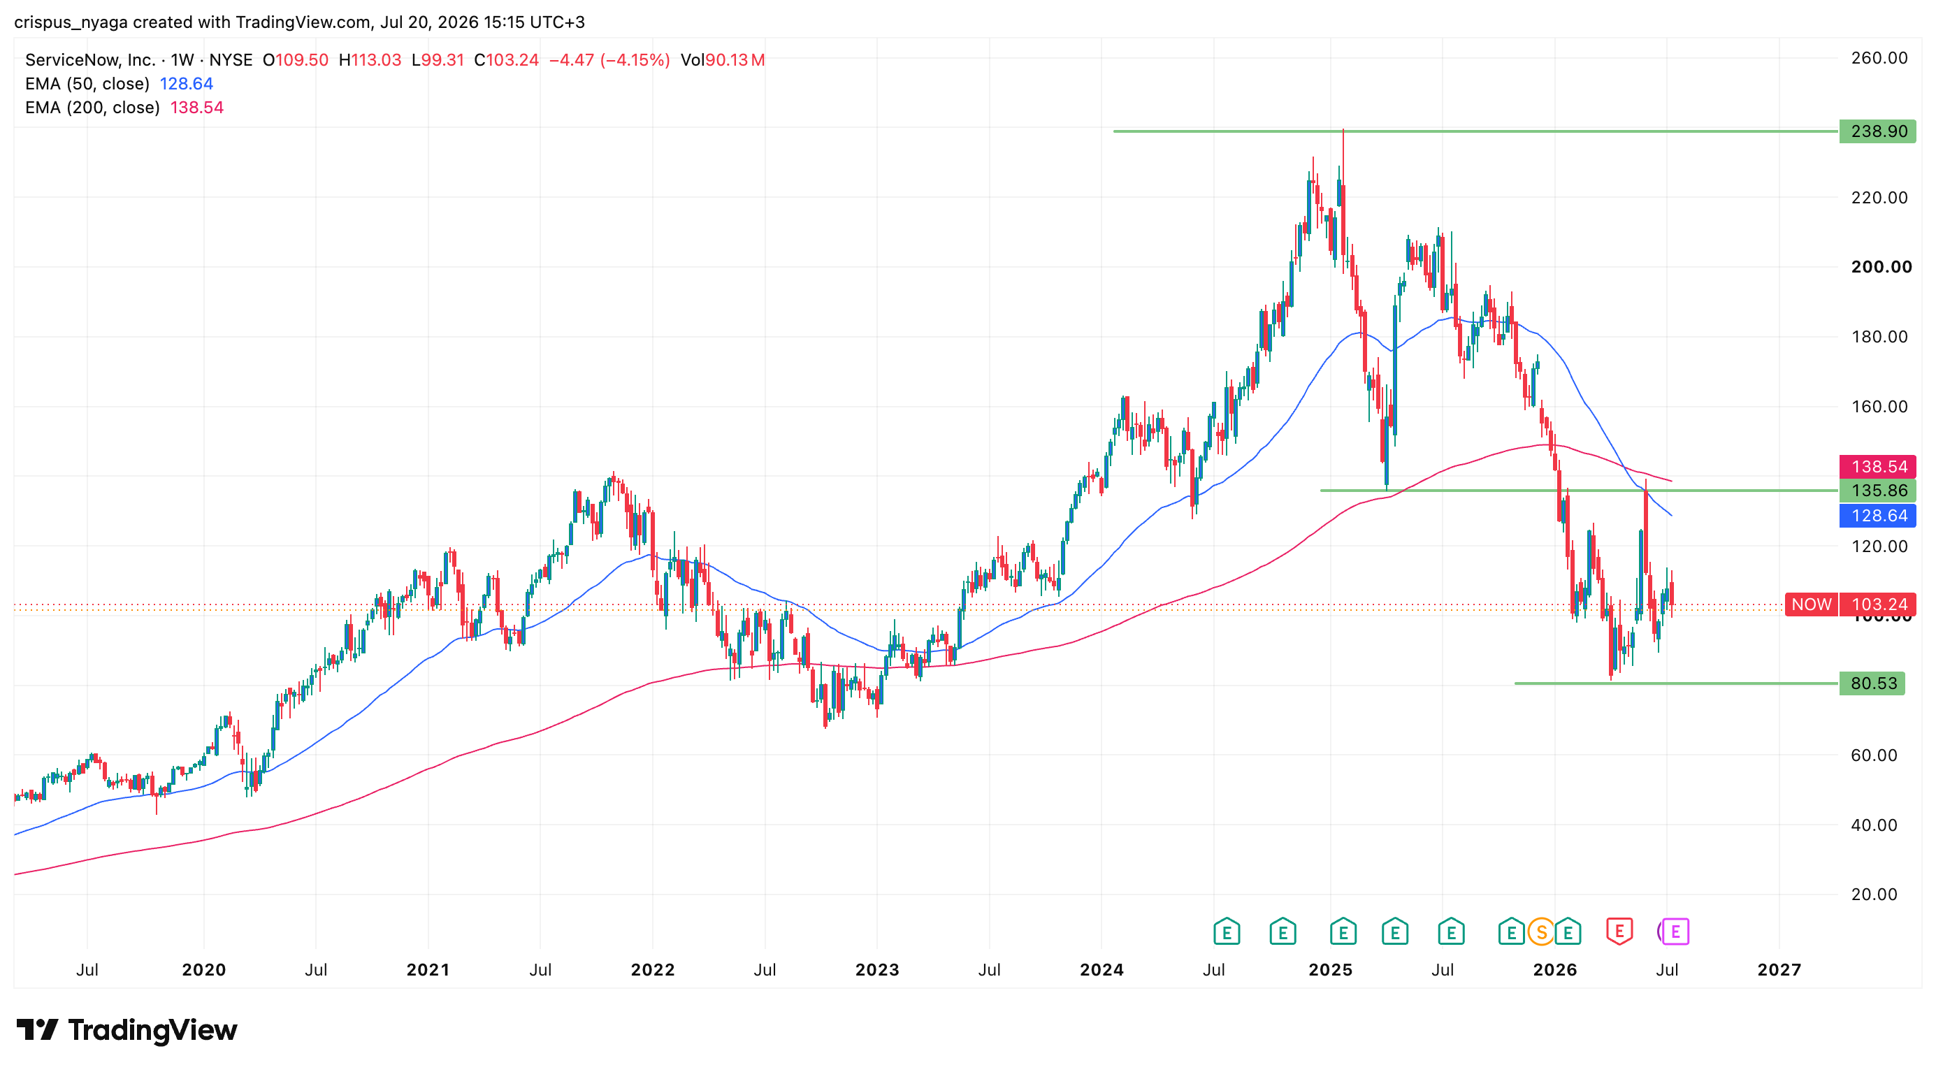Click the blue 128.64 EMA 50 price tag
This screenshot has width=1936, height=1072.
[x=1877, y=515]
